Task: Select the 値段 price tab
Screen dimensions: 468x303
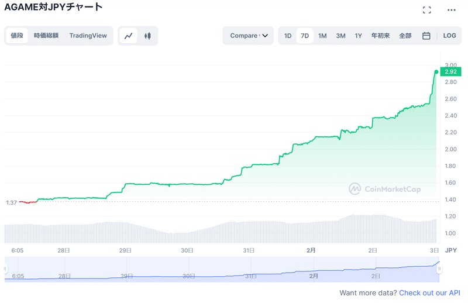Action: point(17,36)
